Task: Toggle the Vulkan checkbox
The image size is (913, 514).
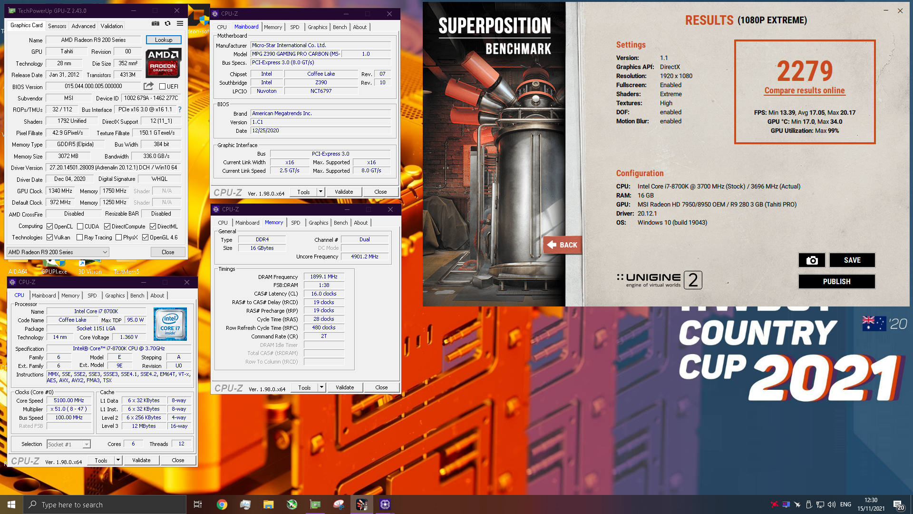Action: click(49, 237)
